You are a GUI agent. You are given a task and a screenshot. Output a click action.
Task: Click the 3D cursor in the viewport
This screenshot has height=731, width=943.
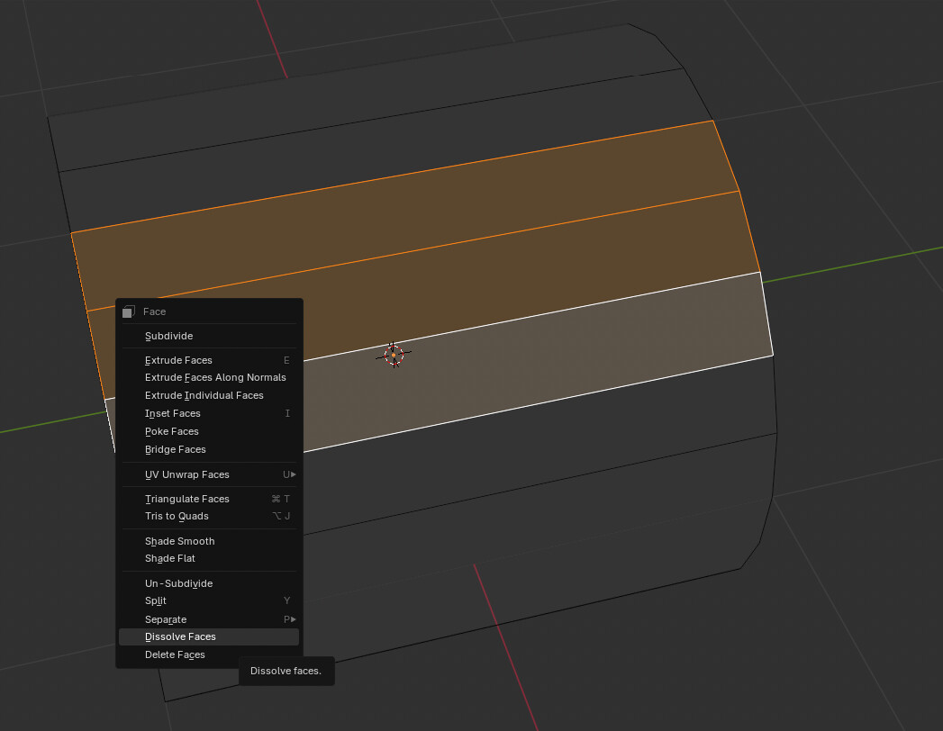pyautogui.click(x=394, y=355)
